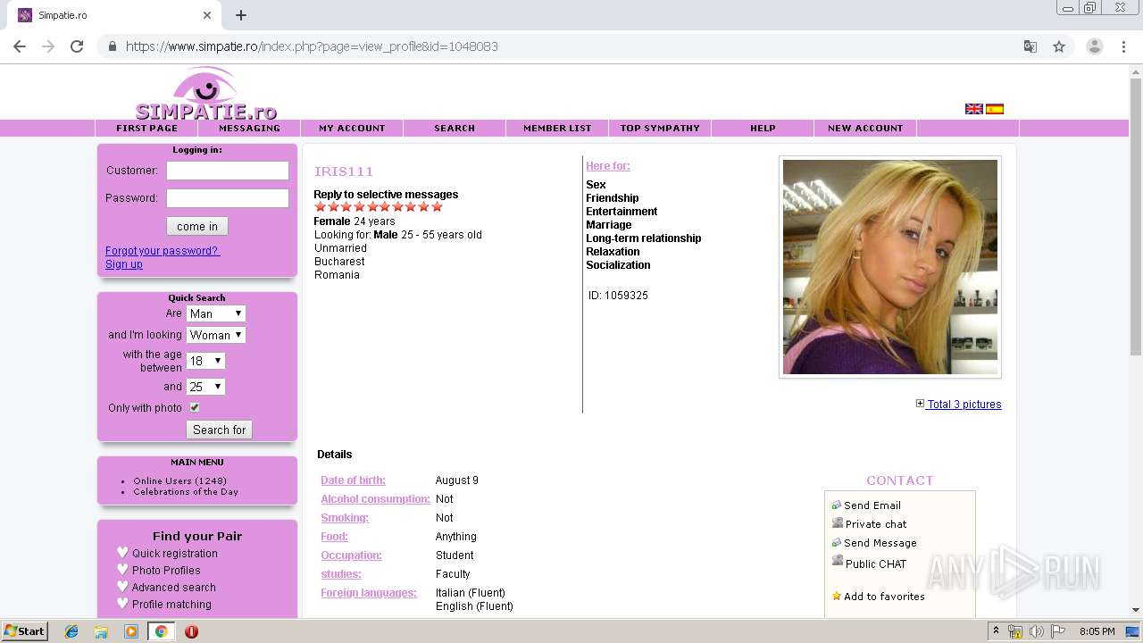
Task: Click the Sign up link
Action: pos(124,264)
